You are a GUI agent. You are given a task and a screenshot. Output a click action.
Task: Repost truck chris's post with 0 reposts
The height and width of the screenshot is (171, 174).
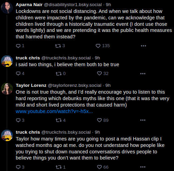tap(61, 74)
